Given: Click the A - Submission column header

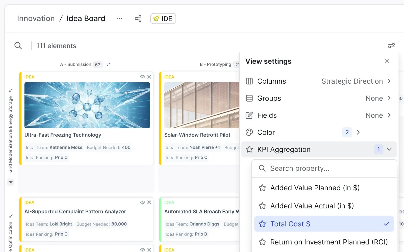Looking at the screenshot, I should click(75, 65).
